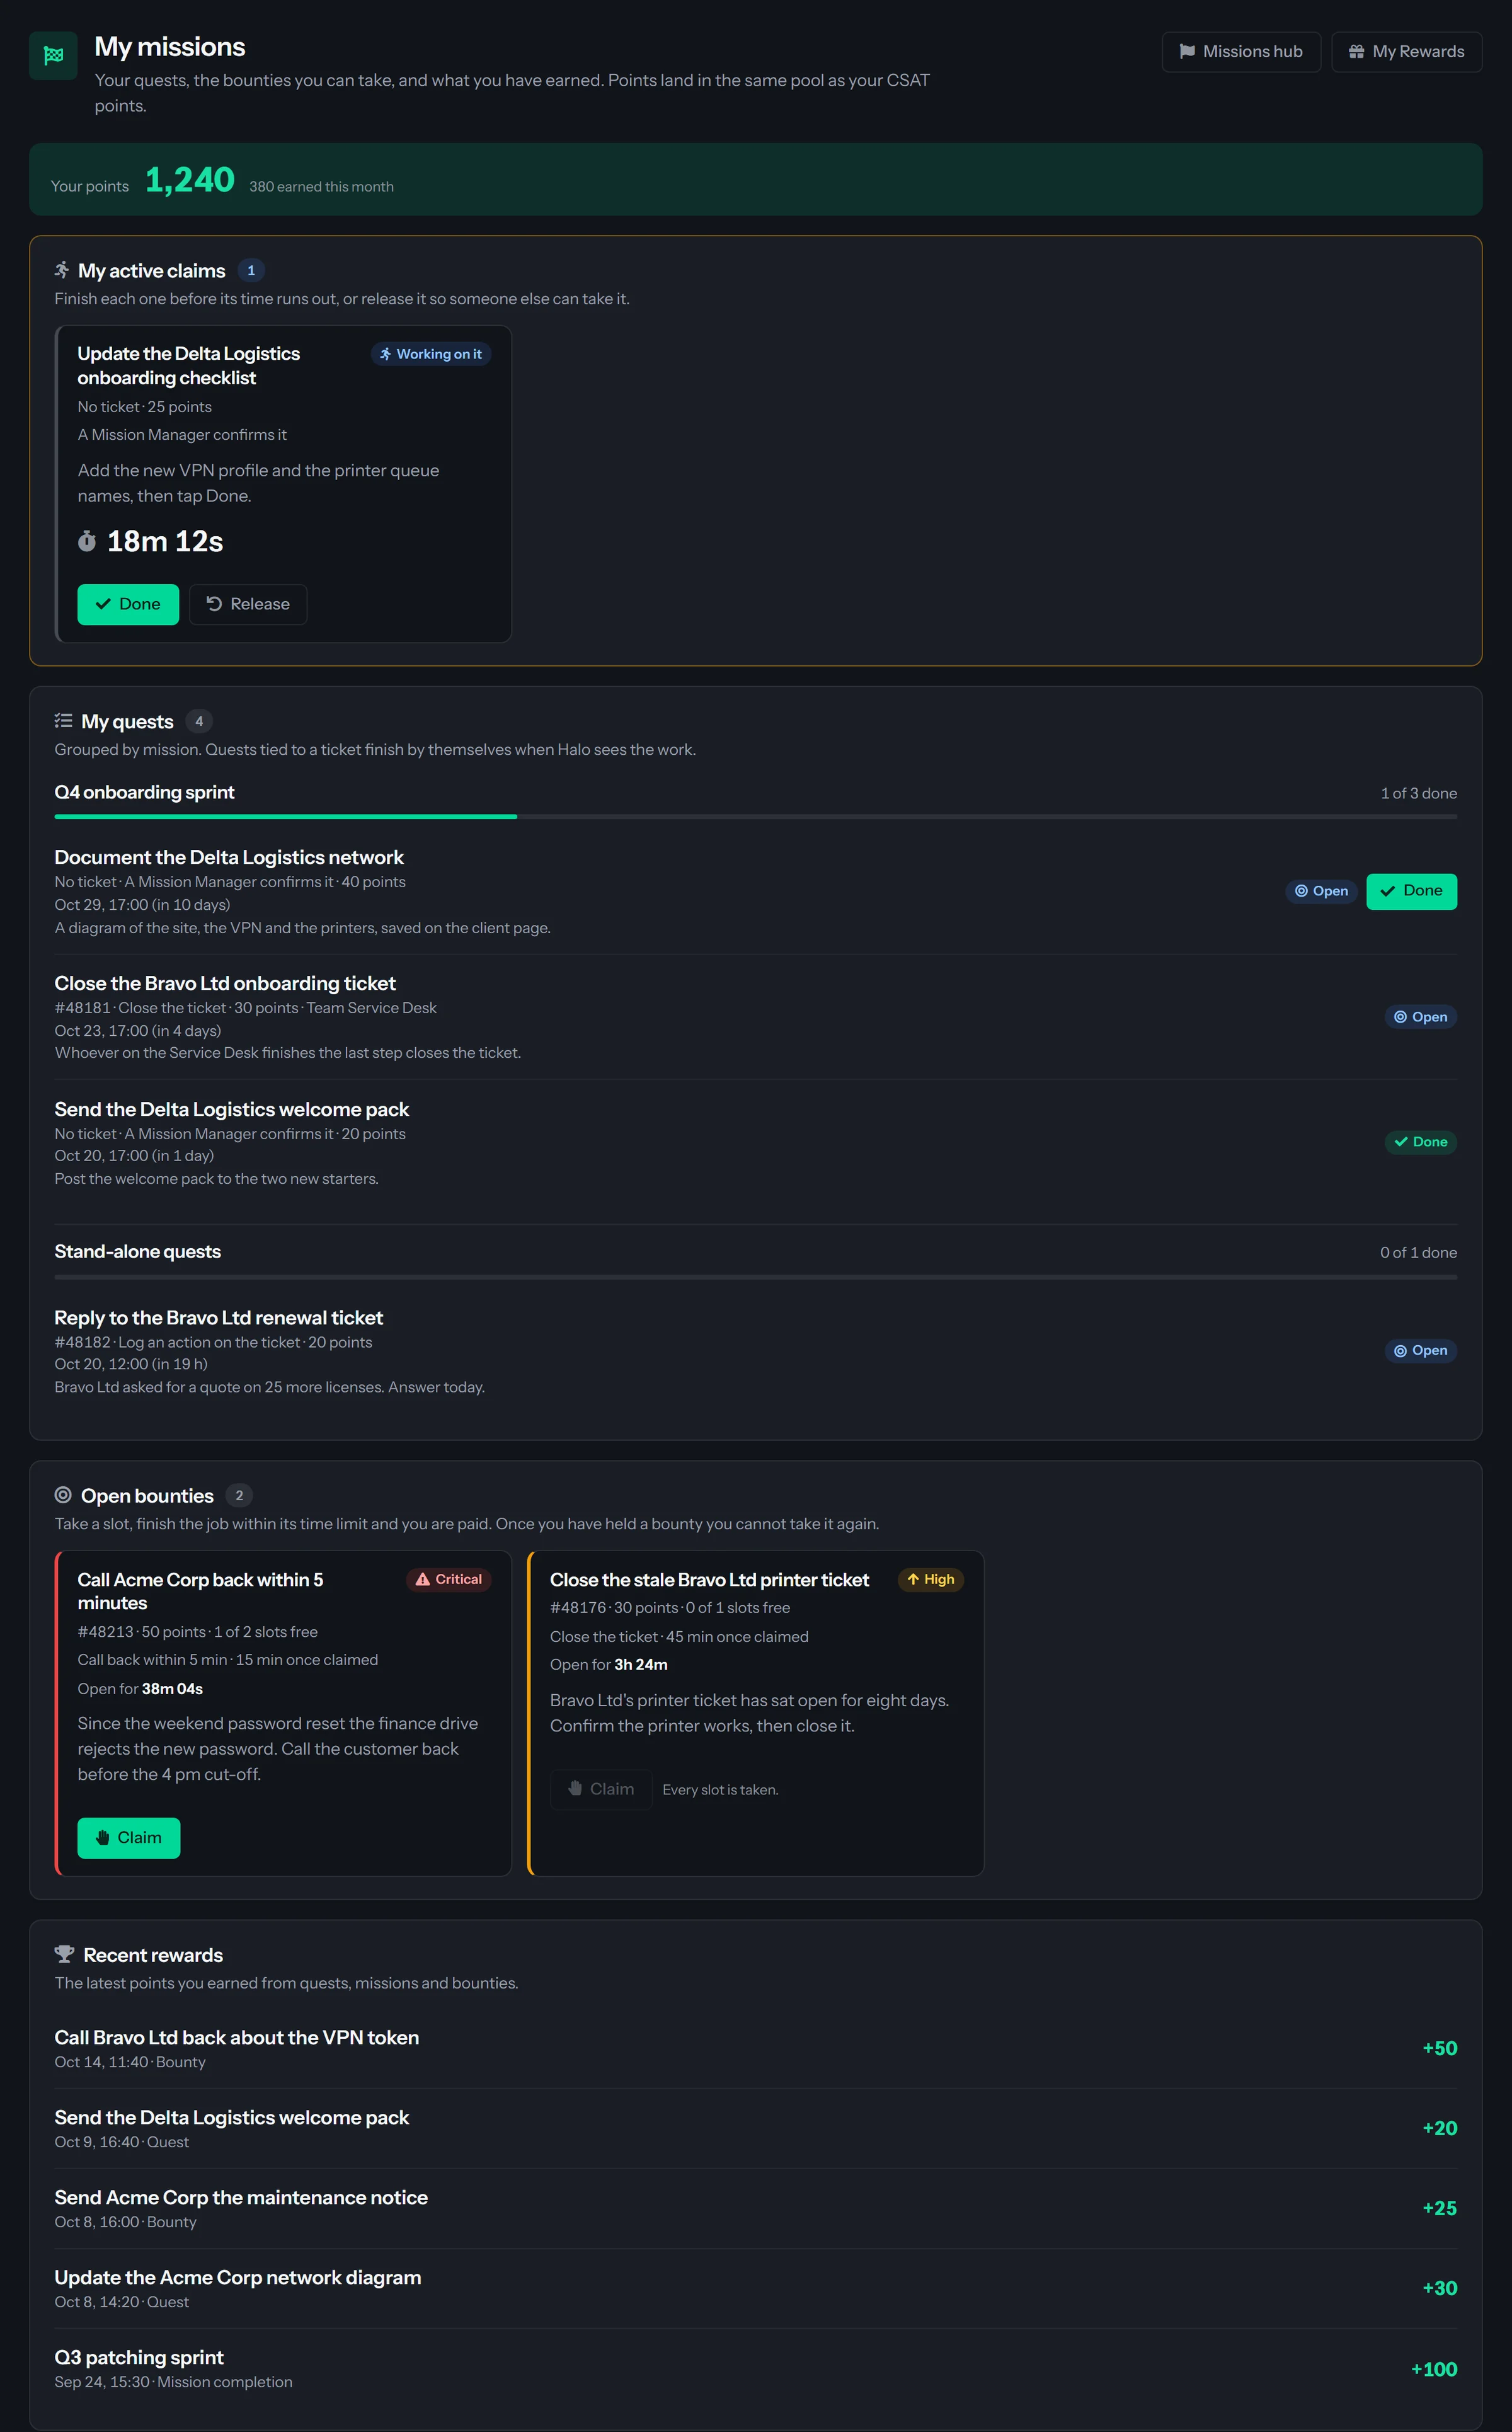This screenshot has height=2432, width=1512.
Task: Click the Q4 onboarding sprint progress bar
Action: [755, 817]
